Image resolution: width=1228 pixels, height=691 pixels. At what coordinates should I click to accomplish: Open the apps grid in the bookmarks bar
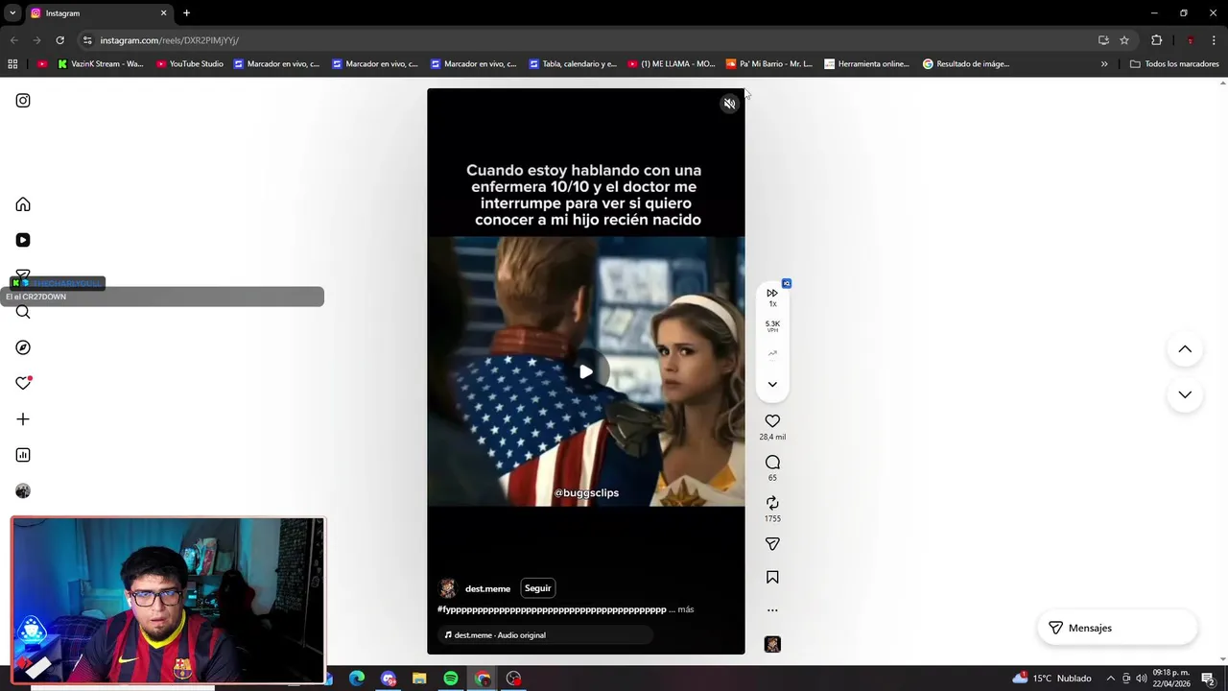(x=12, y=64)
